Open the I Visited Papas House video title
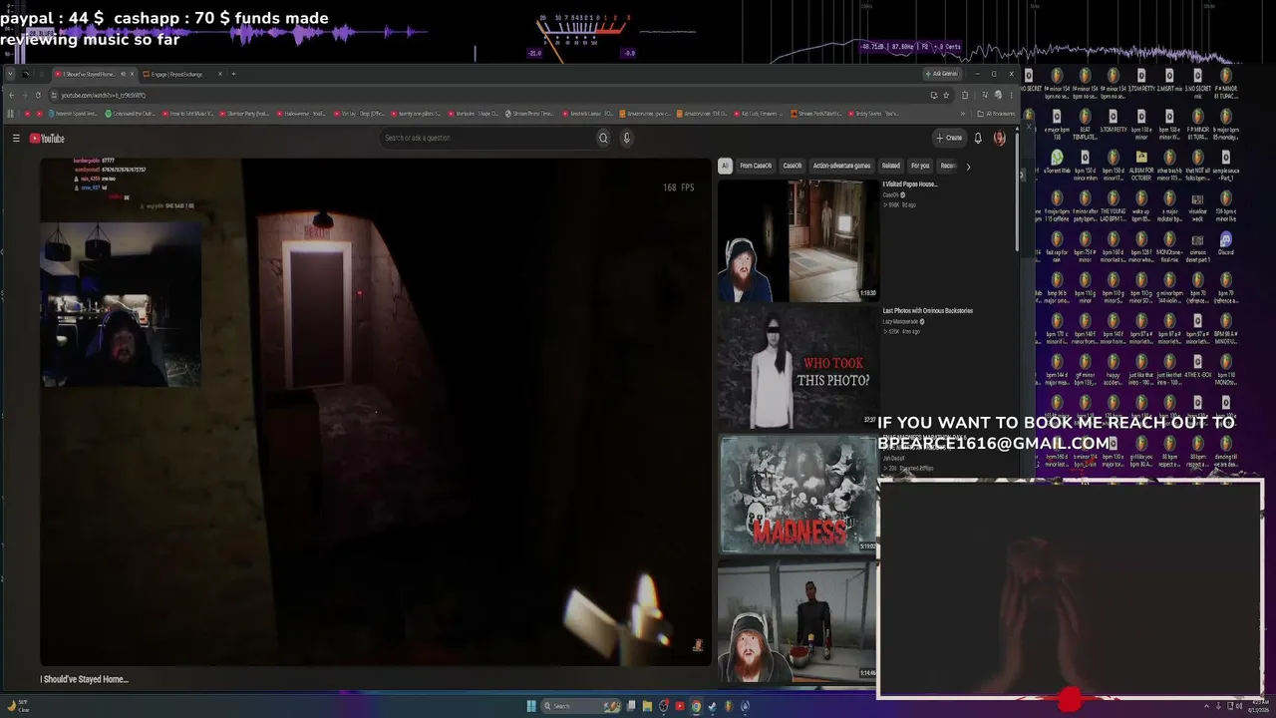Screen dimensions: 1276x718 click(910, 184)
